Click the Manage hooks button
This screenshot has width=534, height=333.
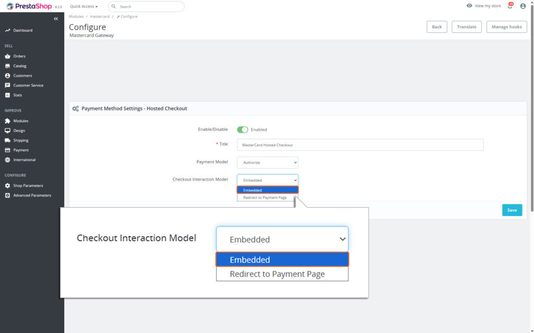pyautogui.click(x=506, y=27)
